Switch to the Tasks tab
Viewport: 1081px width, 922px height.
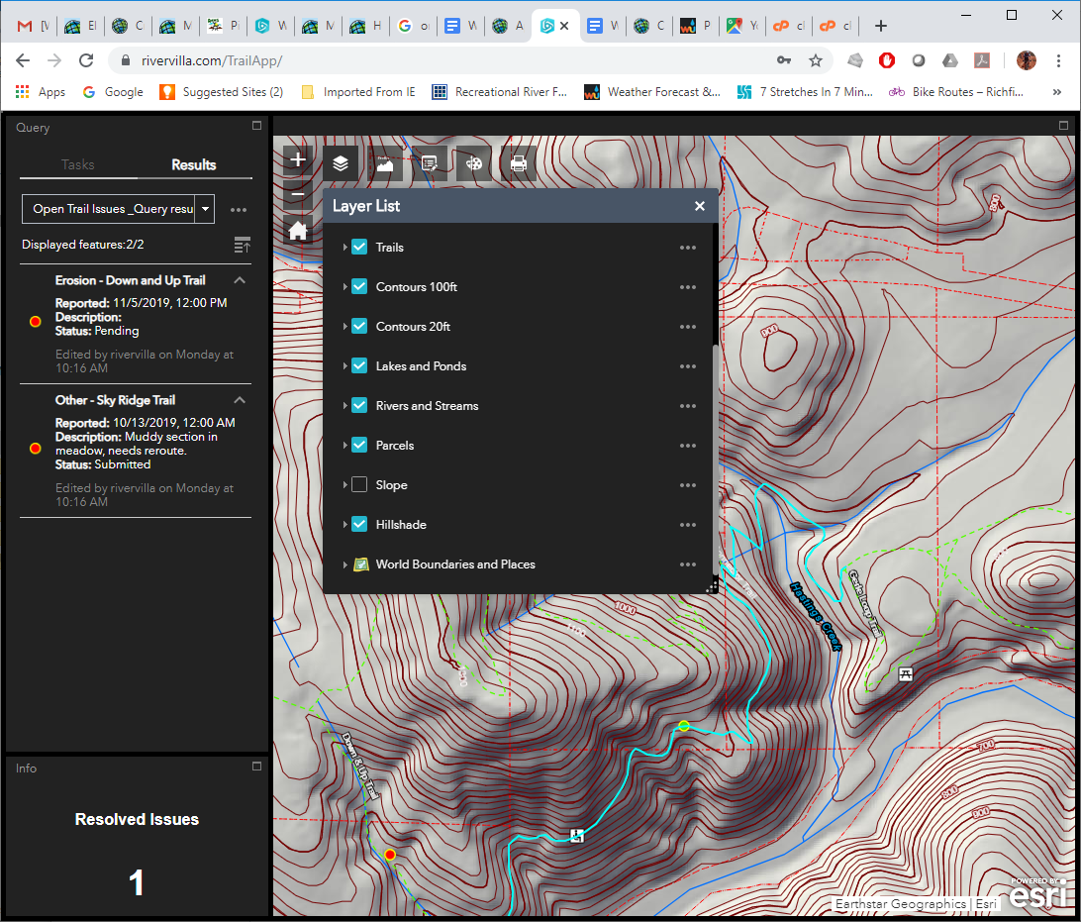coord(78,164)
